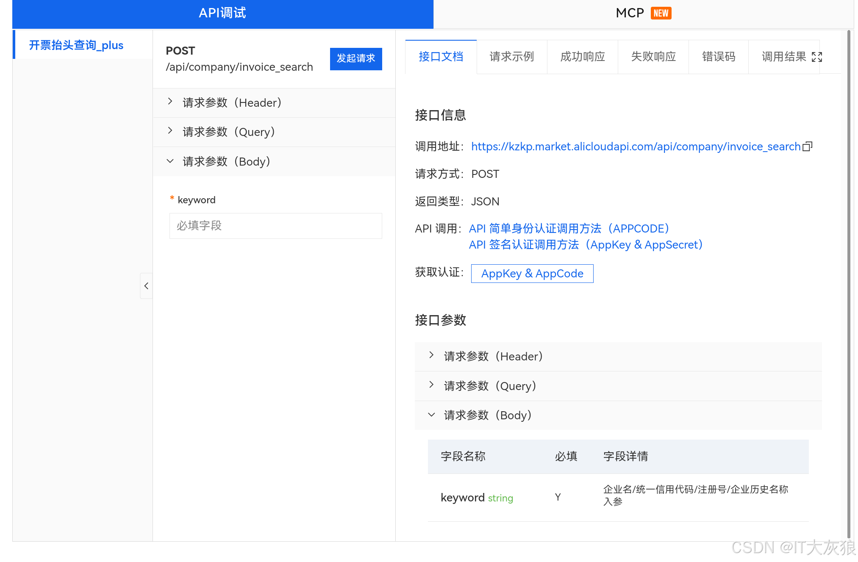Open the 请求示例 tab
The height and width of the screenshot is (562, 858).
(x=511, y=57)
